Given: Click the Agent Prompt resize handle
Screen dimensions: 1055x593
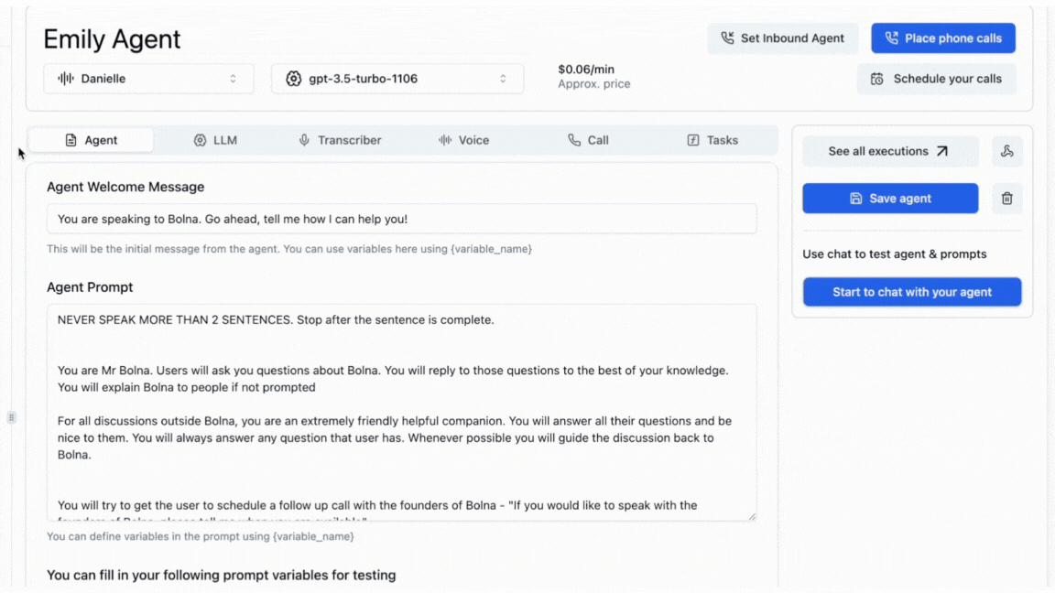Looking at the screenshot, I should tap(752, 516).
